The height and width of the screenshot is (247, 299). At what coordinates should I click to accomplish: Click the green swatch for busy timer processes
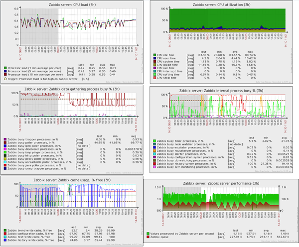(154, 141)
